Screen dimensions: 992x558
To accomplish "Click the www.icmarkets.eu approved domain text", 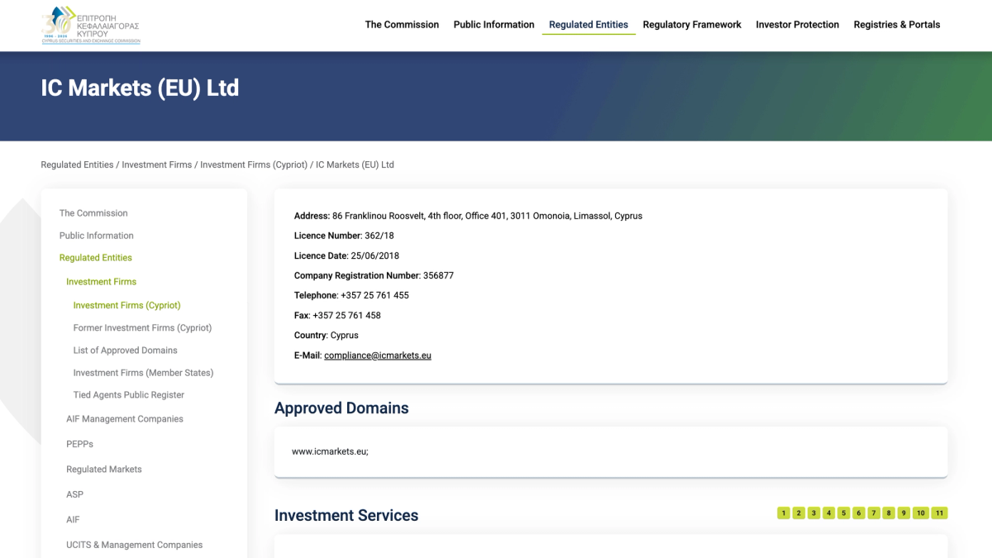I will point(330,451).
